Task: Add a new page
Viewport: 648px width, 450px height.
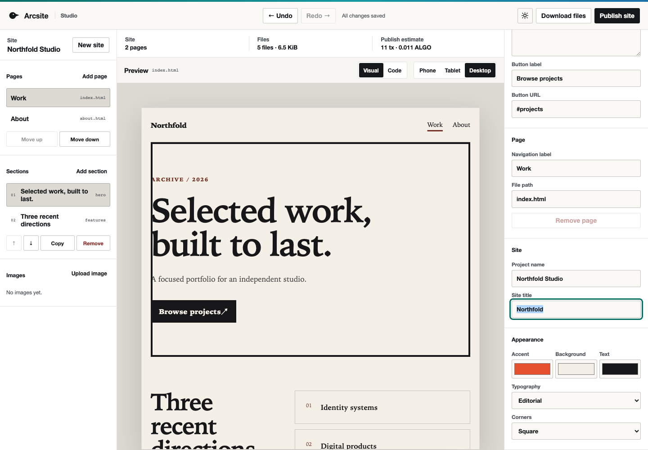Action: tap(94, 76)
